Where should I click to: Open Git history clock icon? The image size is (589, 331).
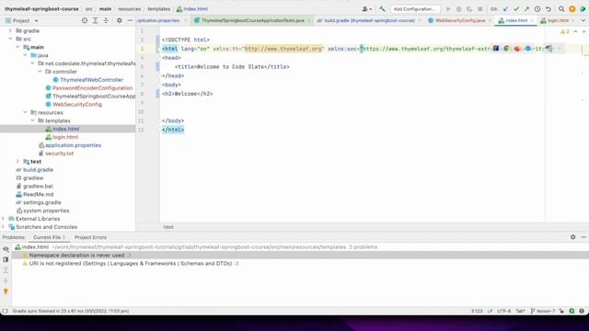click(537, 9)
